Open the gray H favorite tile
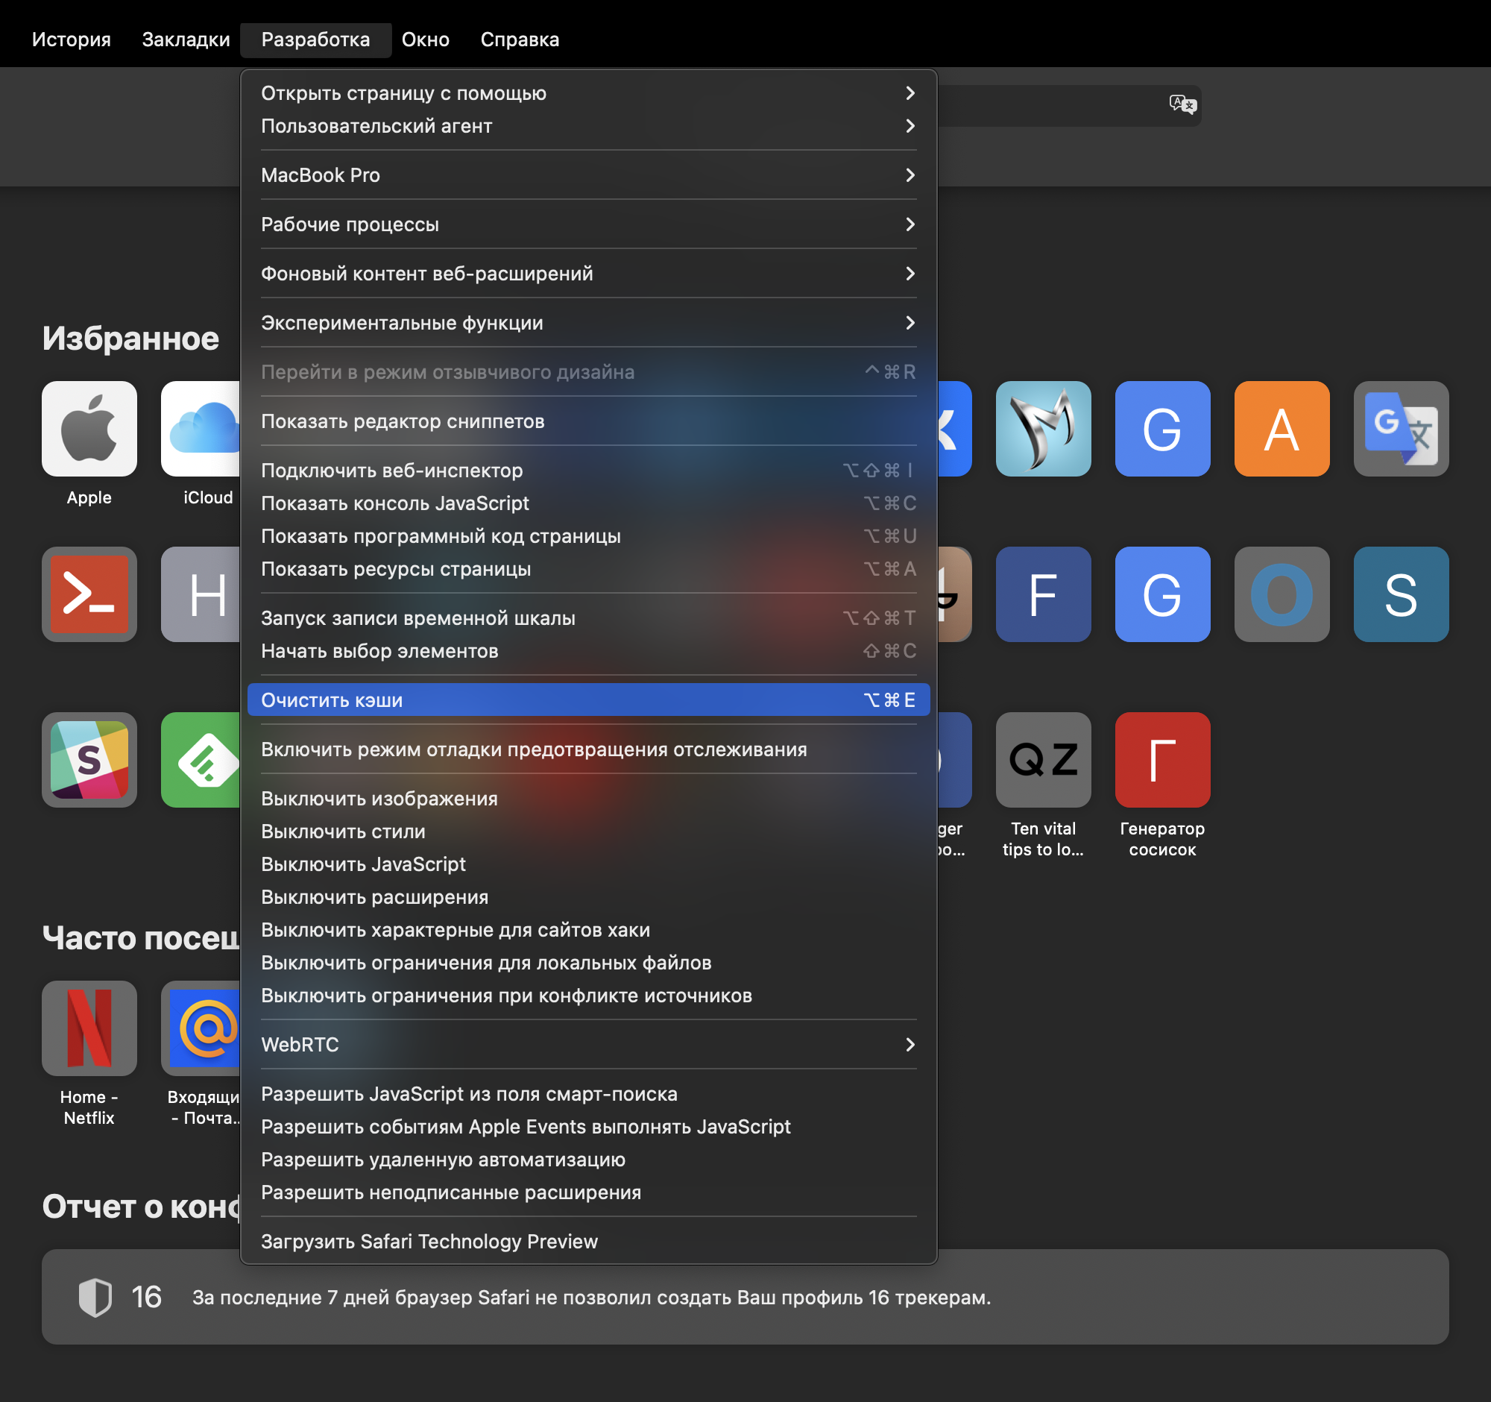 click(x=201, y=594)
